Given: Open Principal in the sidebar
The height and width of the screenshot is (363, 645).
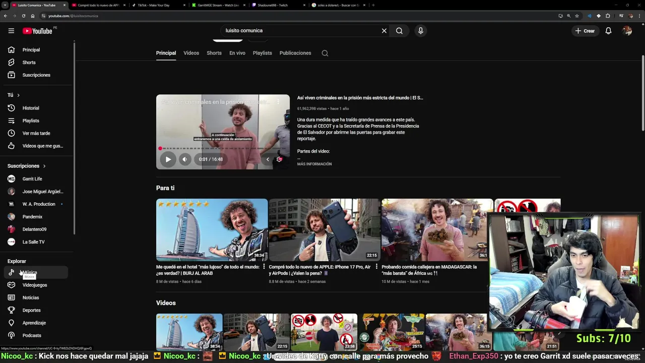Looking at the screenshot, I should pos(35,50).
